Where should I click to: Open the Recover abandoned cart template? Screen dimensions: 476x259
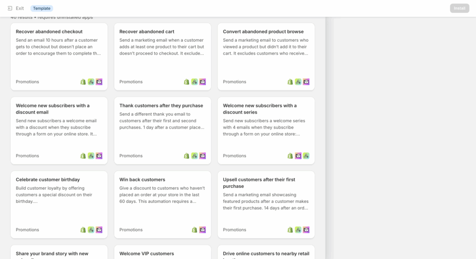tap(162, 57)
